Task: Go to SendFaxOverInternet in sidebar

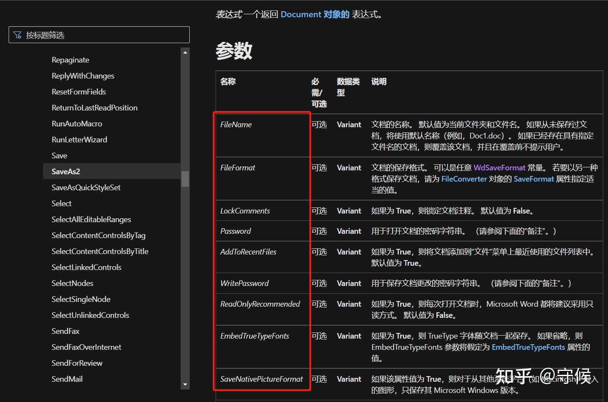Action: click(86, 347)
